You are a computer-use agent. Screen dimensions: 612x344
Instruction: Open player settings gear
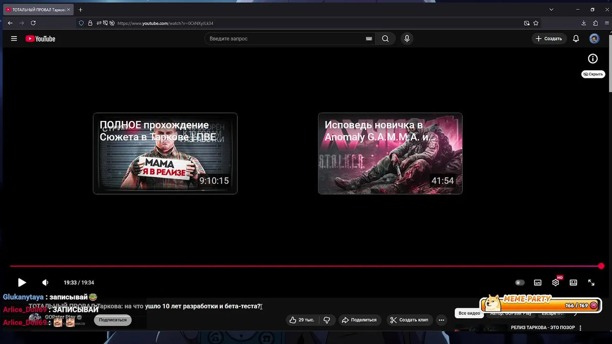556,282
